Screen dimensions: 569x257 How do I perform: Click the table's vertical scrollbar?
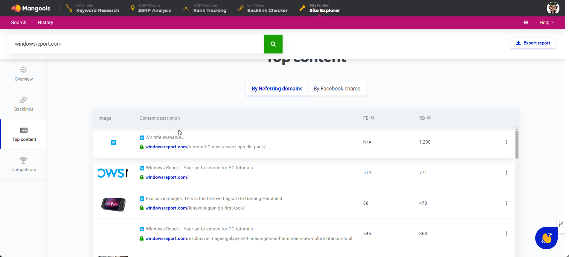pos(517,145)
